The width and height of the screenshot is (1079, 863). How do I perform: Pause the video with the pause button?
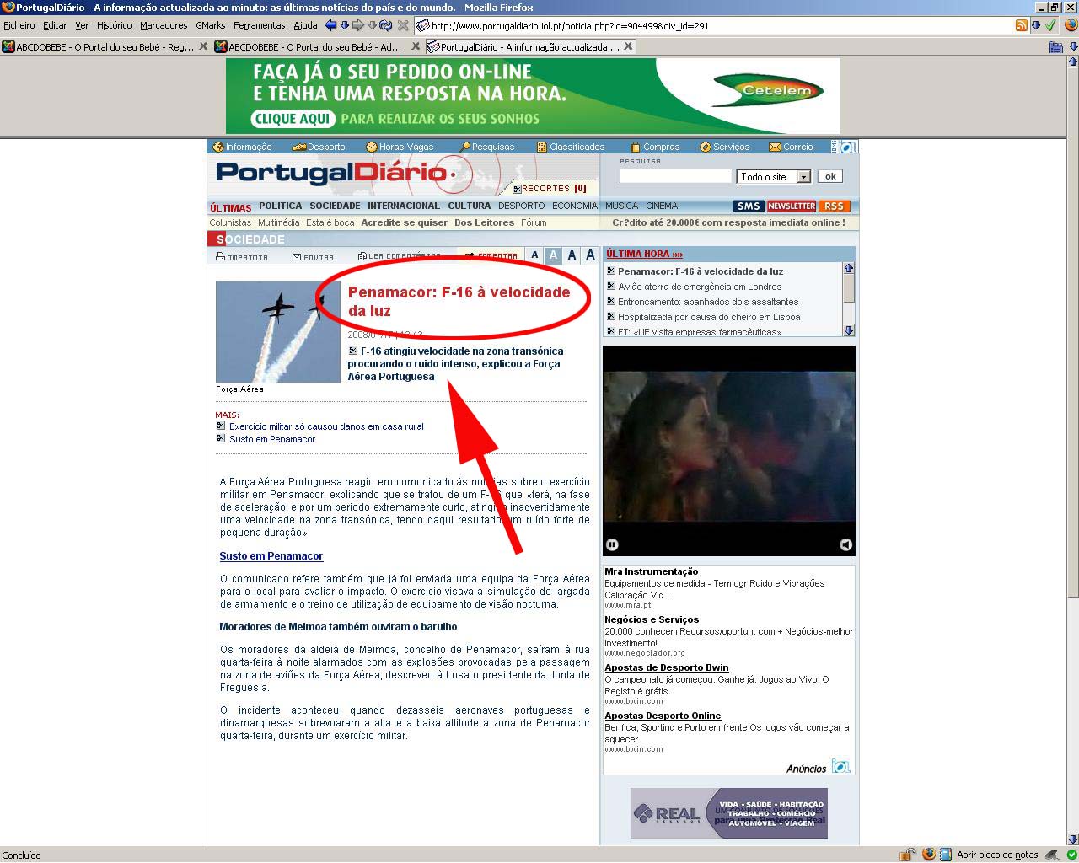pos(612,544)
